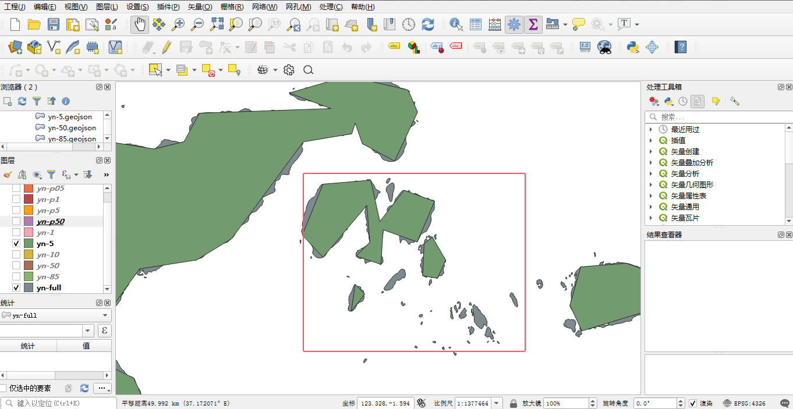This screenshot has width=793, height=409.
Task: Toggle the Processing Toolbox gear button
Action: (x=514, y=24)
